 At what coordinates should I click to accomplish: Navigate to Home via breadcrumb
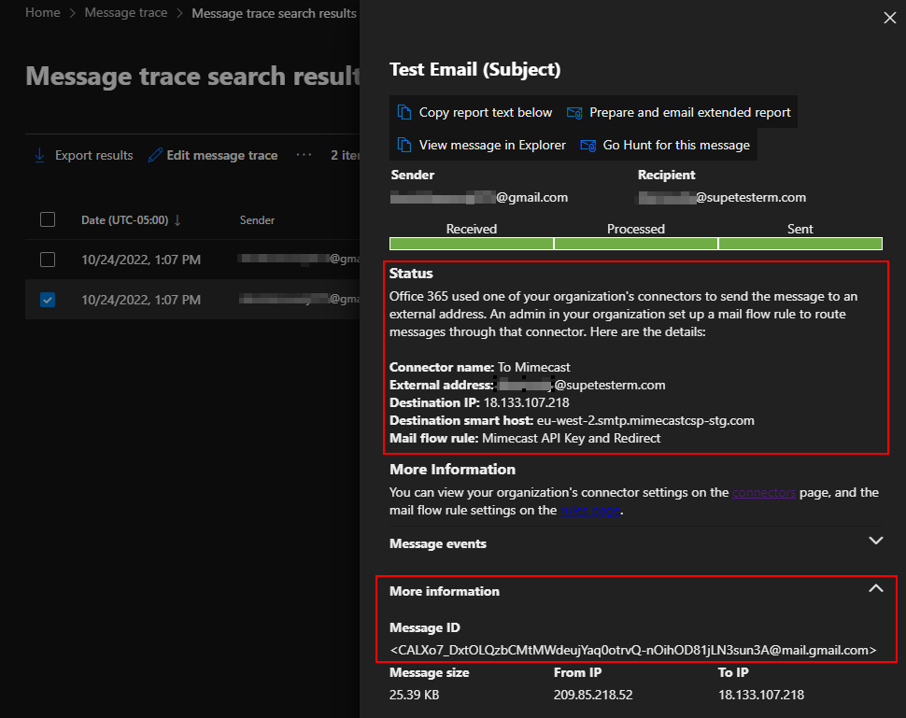[43, 12]
